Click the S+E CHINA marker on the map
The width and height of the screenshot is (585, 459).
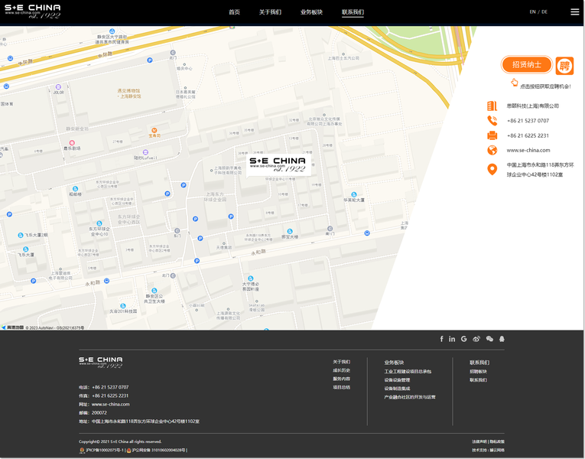coord(278,164)
